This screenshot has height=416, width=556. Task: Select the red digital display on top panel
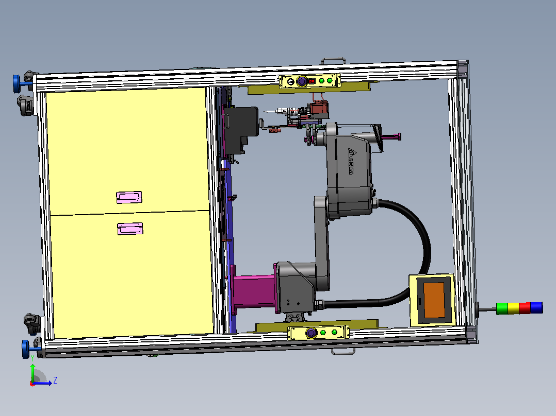pyautogui.click(x=312, y=81)
